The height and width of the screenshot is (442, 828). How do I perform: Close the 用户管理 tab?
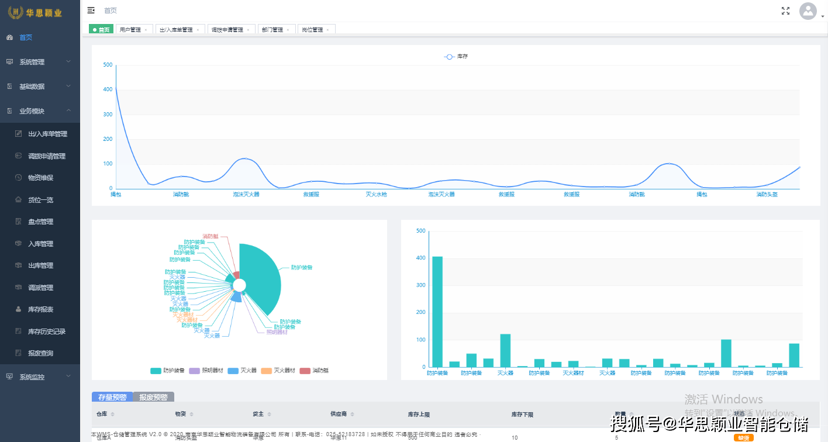146,30
